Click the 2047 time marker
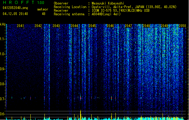The image size is (189, 120). (x=128, y=26)
